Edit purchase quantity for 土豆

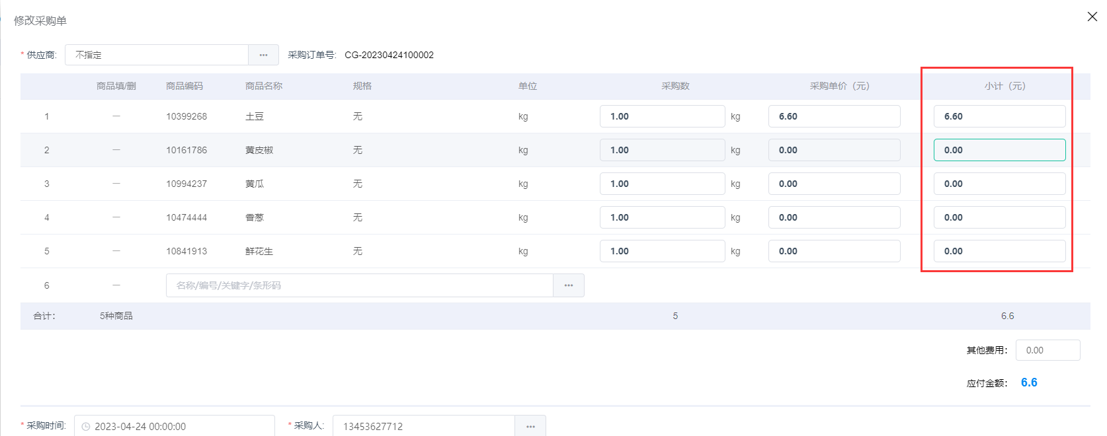[662, 116]
